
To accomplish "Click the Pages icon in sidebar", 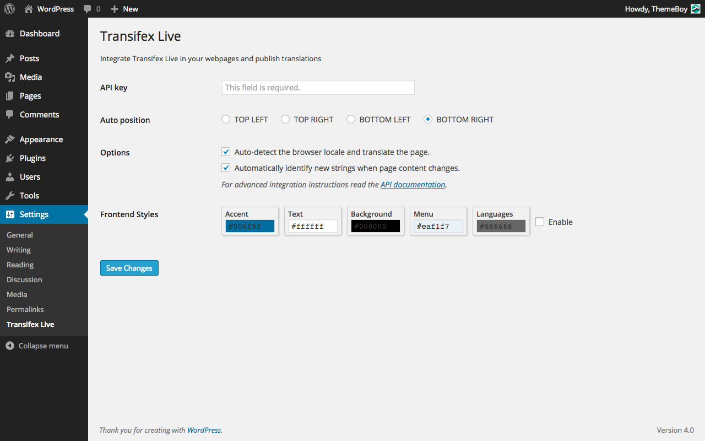I will (x=10, y=96).
